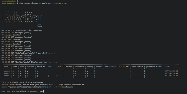The image size is (187, 94).
Task: Click the KubeKey ASCII art banner
Action: pos(22,19)
